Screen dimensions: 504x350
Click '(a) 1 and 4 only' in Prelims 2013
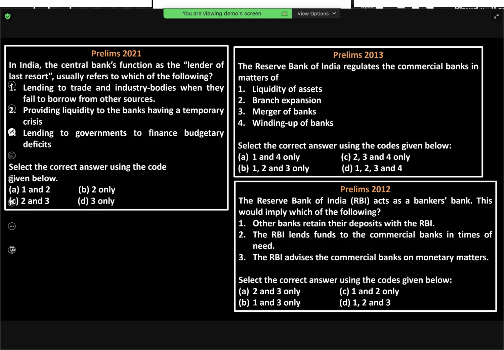coord(269,157)
